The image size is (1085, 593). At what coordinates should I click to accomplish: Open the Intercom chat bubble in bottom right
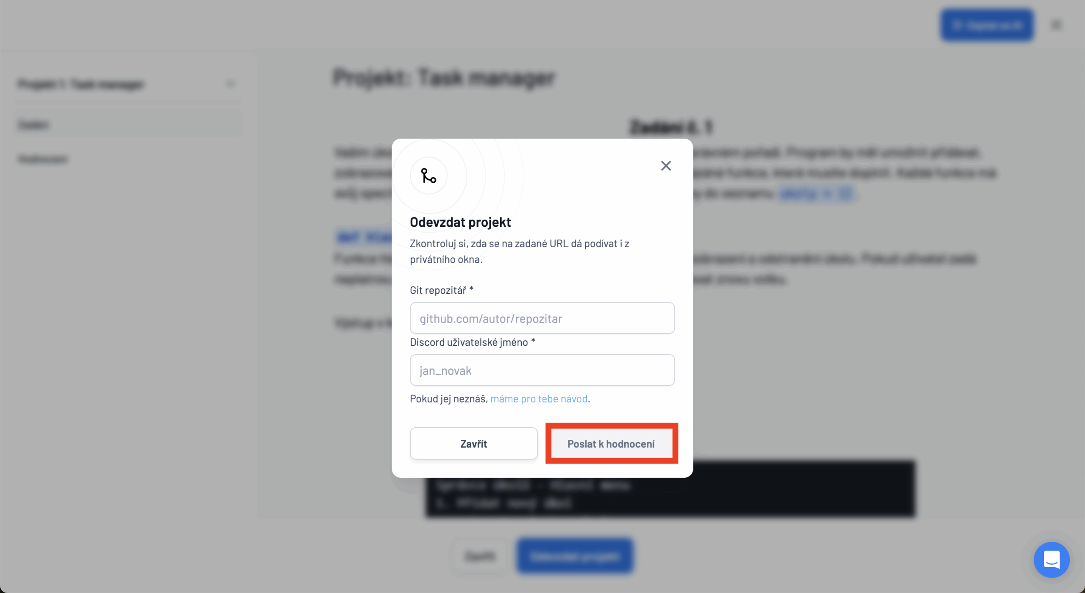(1052, 560)
